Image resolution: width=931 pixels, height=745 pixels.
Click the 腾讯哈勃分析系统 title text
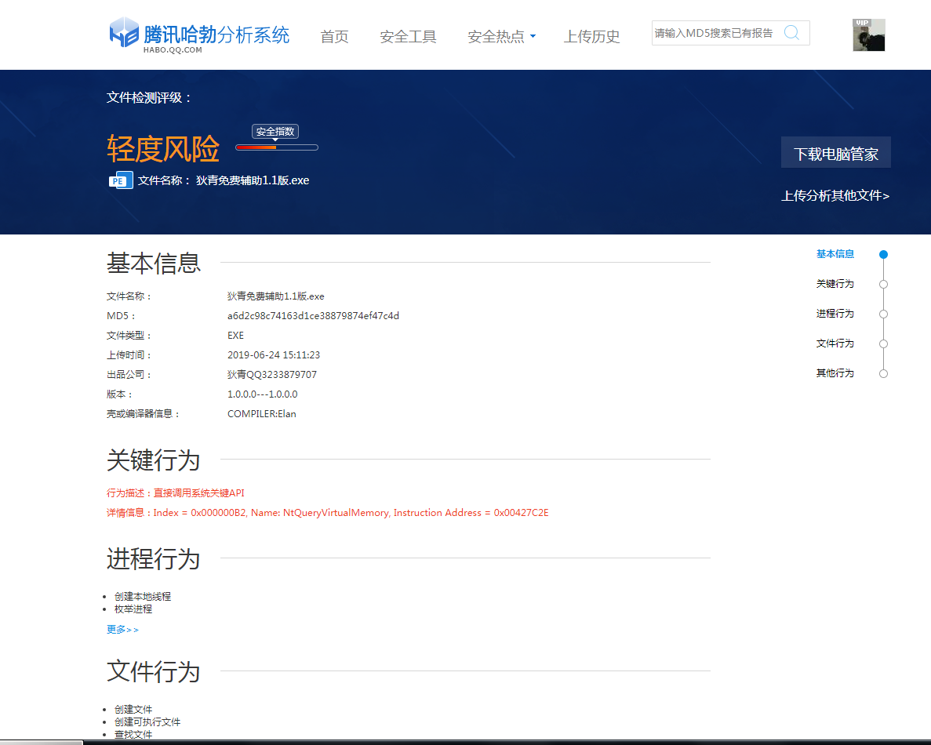pyautogui.click(x=216, y=35)
